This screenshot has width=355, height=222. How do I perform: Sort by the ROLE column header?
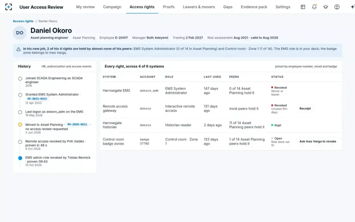click(x=170, y=77)
